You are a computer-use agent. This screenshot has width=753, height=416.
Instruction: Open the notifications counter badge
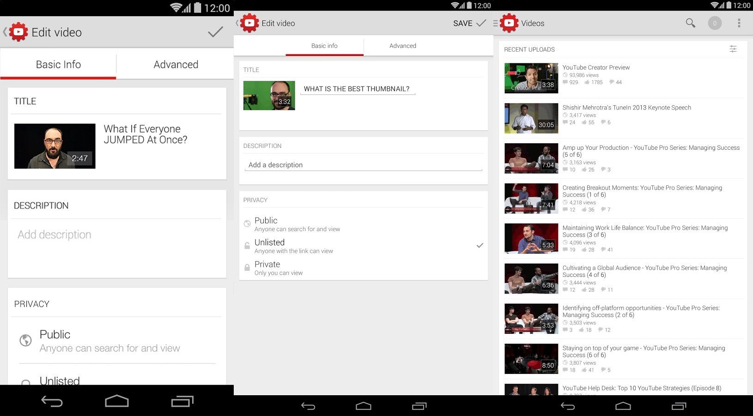[x=715, y=23]
